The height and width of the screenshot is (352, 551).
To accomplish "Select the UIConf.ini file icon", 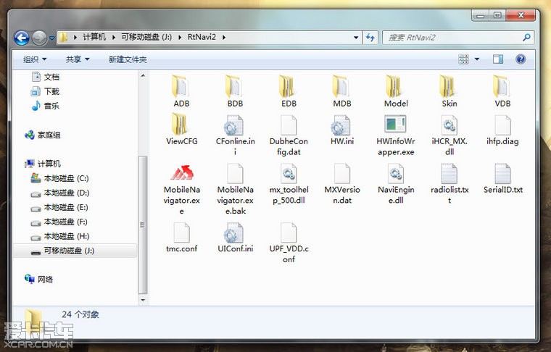I will [x=234, y=232].
